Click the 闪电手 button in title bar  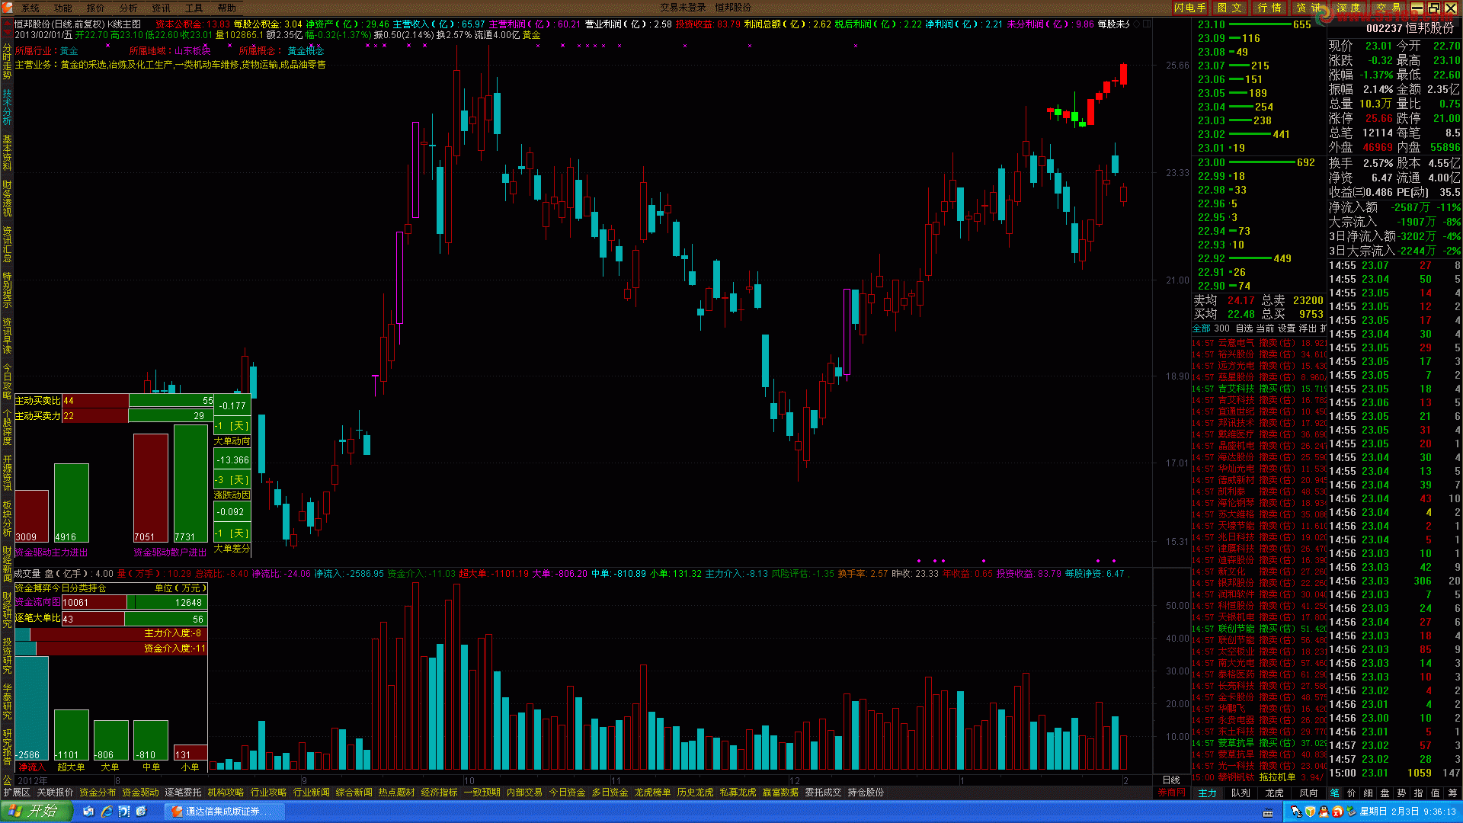1189,8
